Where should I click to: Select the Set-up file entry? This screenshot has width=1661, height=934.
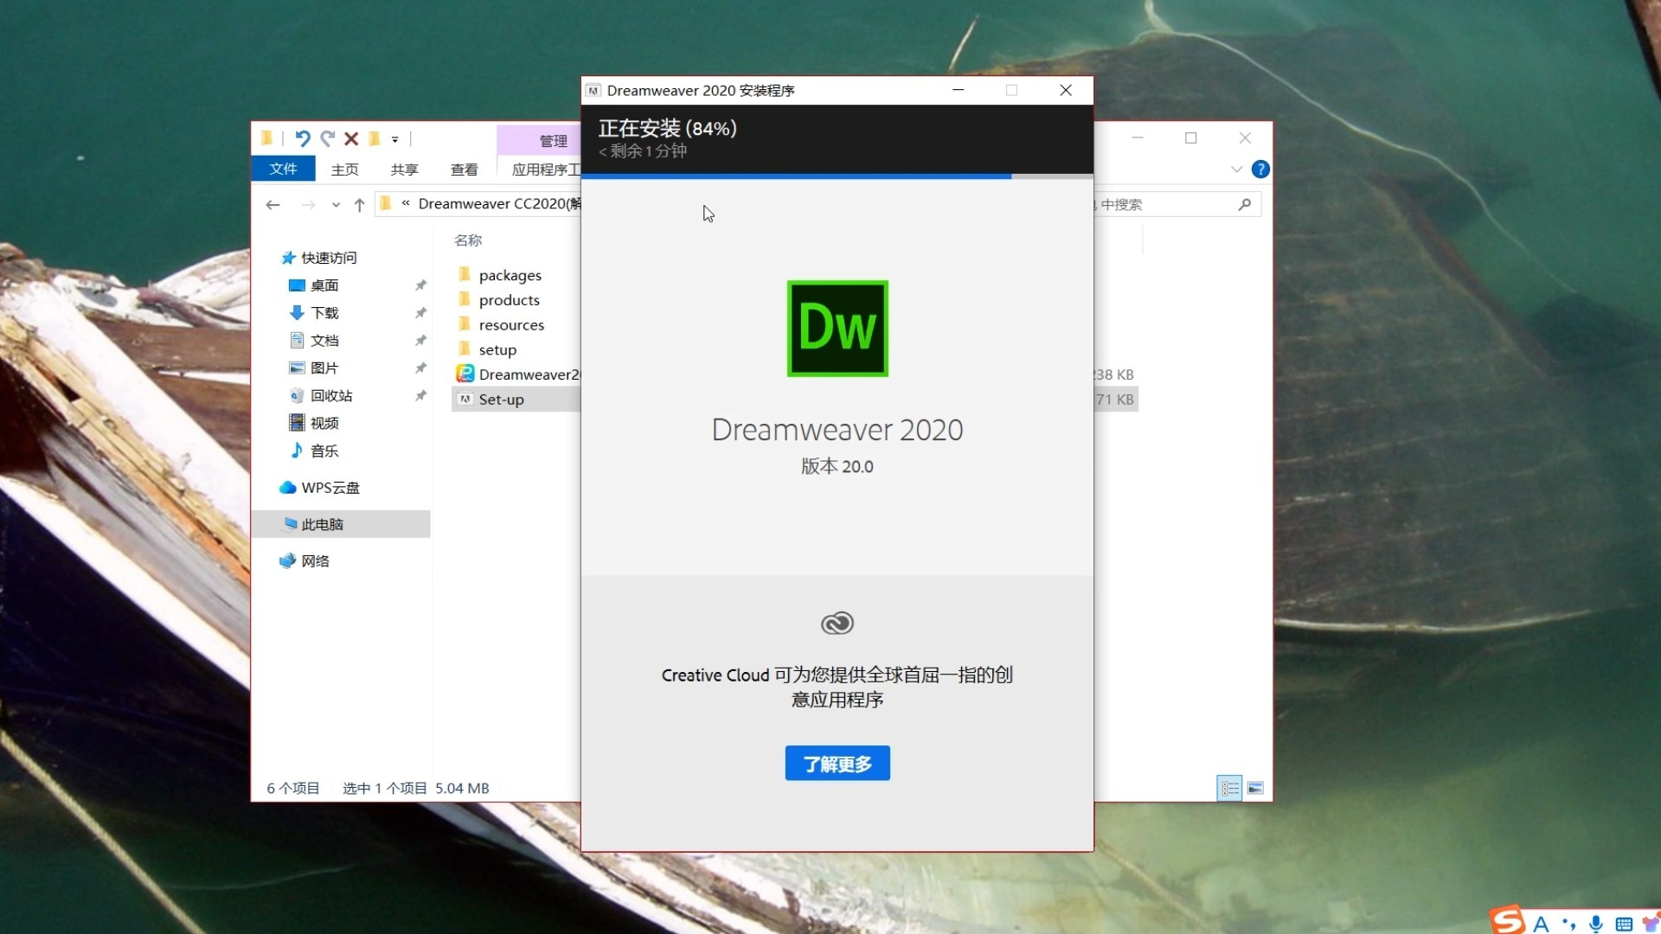pyautogui.click(x=501, y=400)
